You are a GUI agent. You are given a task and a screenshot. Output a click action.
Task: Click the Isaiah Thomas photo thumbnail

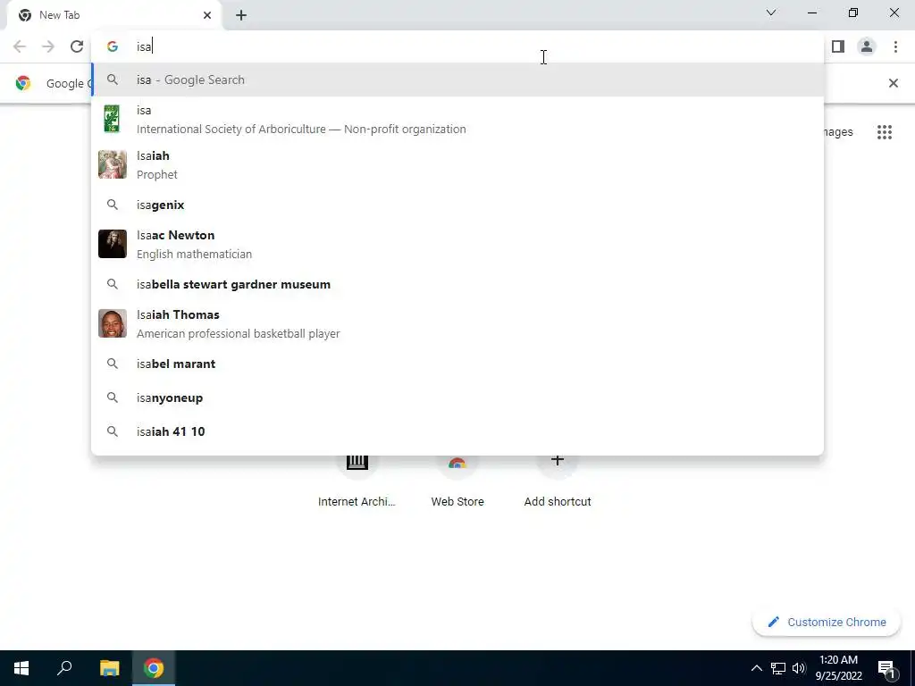[112, 323]
